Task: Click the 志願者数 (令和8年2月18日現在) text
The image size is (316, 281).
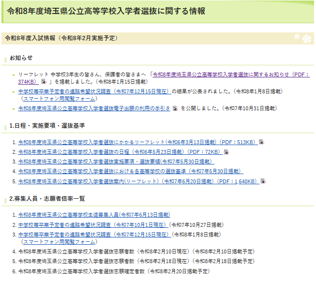Action: click(136, 262)
